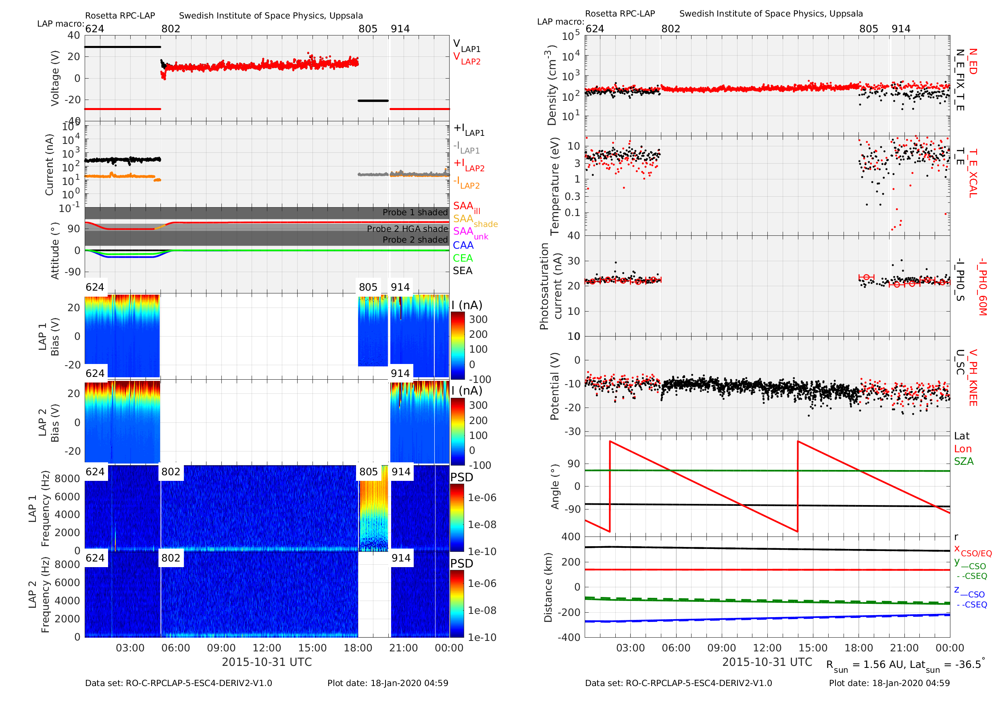Click the LAP 1 Bias current colorbar
Screen dimensions: 1000x707
click(x=457, y=345)
